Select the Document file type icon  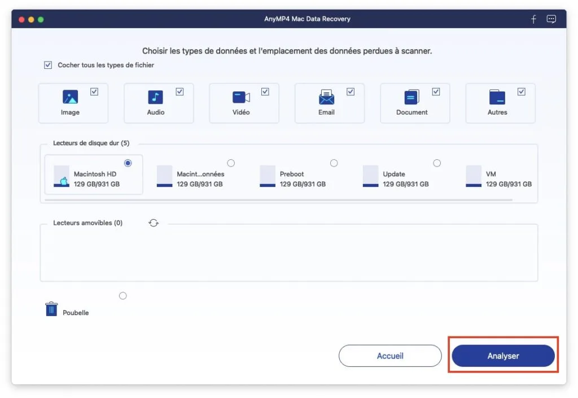tap(412, 97)
